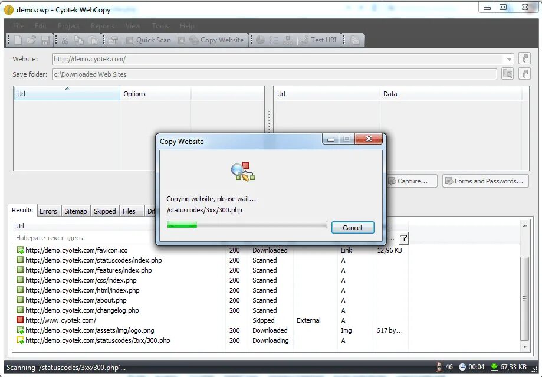
Task: Click the go arrow icon beside Website field
Action: 524,58
